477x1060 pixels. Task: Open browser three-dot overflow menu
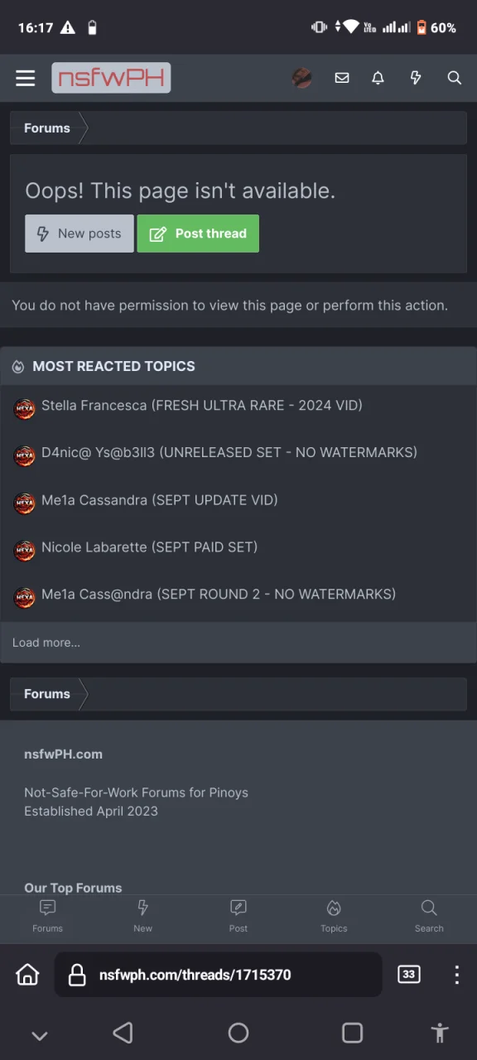coord(456,975)
